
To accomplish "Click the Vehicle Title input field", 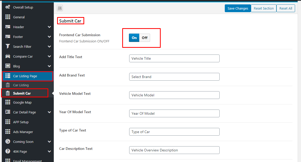I will coord(174,58).
